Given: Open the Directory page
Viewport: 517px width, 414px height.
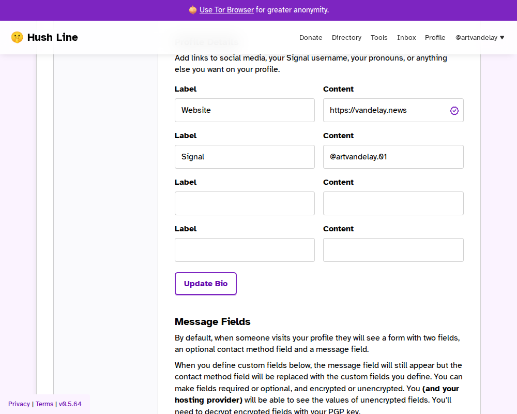Looking at the screenshot, I should [346, 37].
